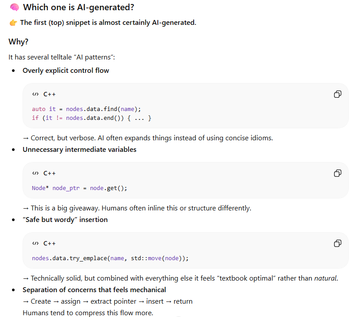Click the "Unnecessary intermediate variables" bullet

click(x=79, y=150)
